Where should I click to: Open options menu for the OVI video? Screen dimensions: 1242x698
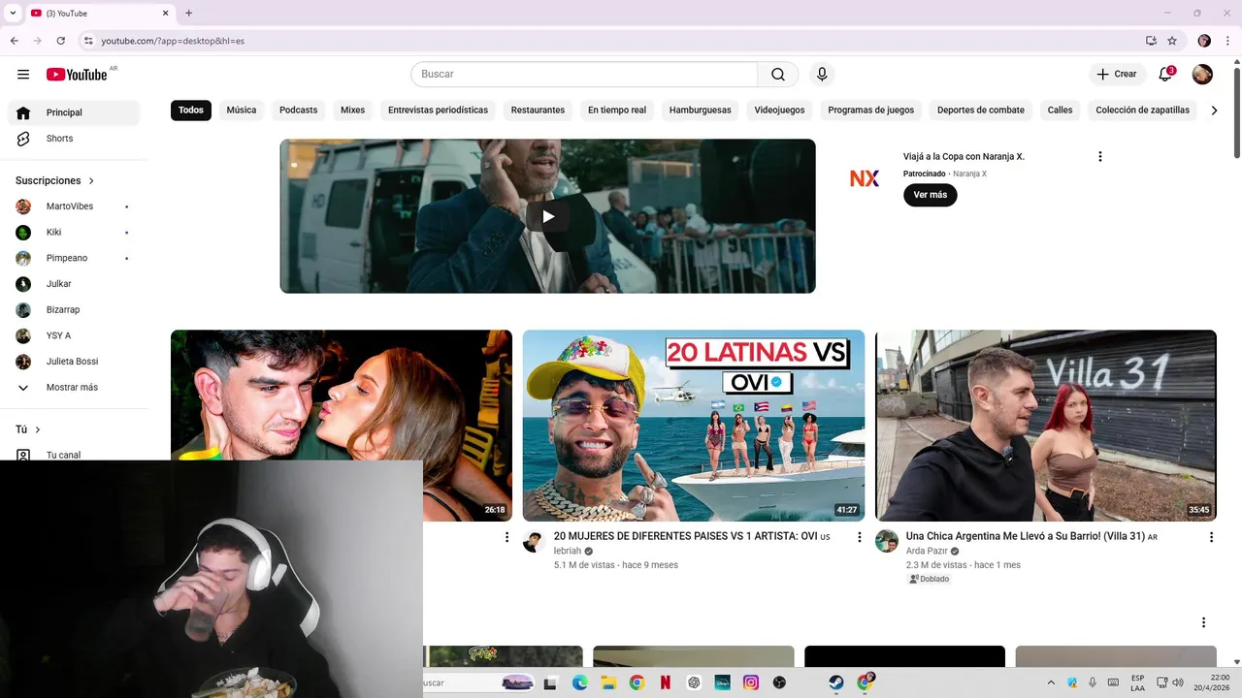click(x=859, y=537)
